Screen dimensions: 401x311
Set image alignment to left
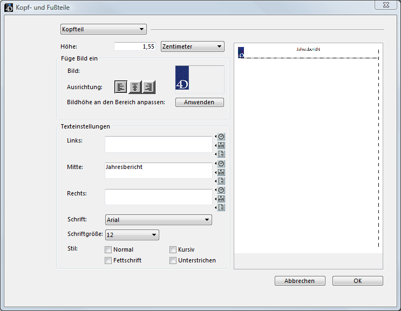point(121,87)
